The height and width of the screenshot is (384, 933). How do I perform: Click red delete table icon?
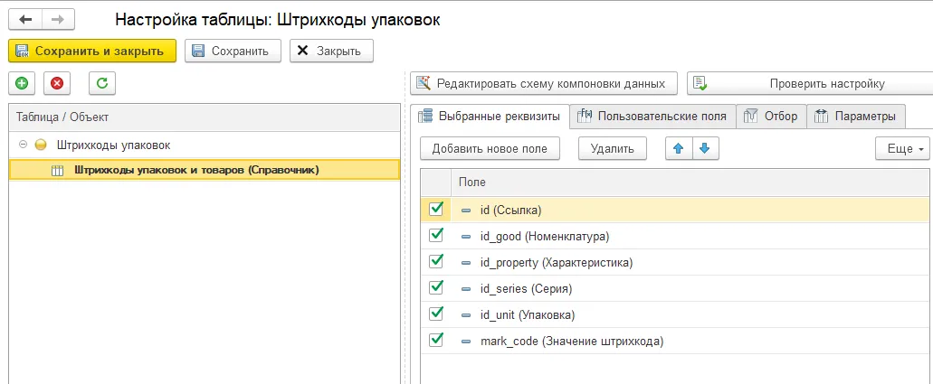pyautogui.click(x=57, y=83)
